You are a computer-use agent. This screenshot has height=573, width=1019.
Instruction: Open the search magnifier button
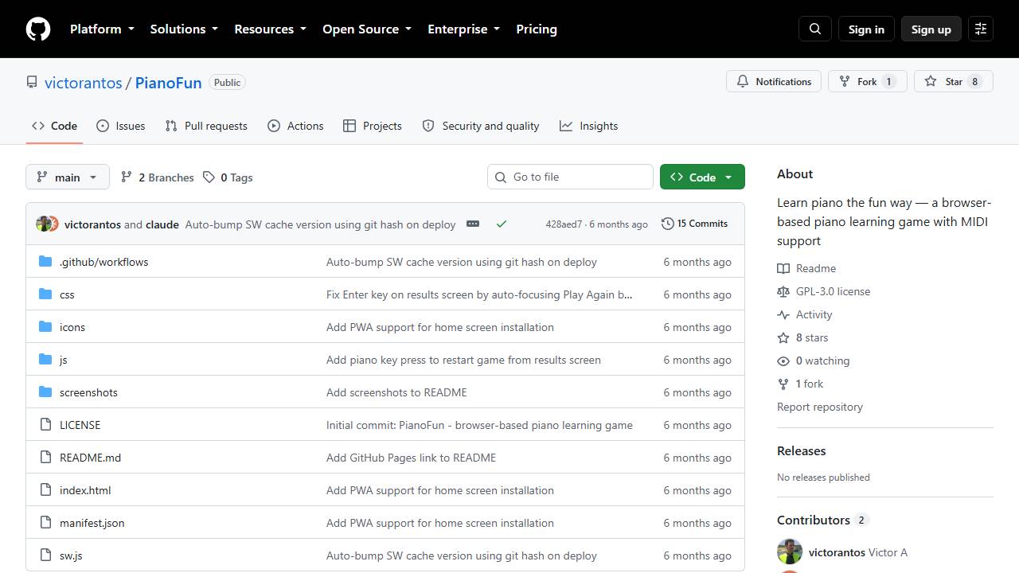pyautogui.click(x=815, y=29)
